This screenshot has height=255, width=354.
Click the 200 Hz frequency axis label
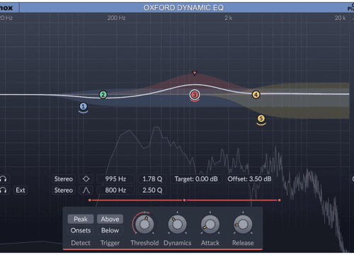pos(116,18)
